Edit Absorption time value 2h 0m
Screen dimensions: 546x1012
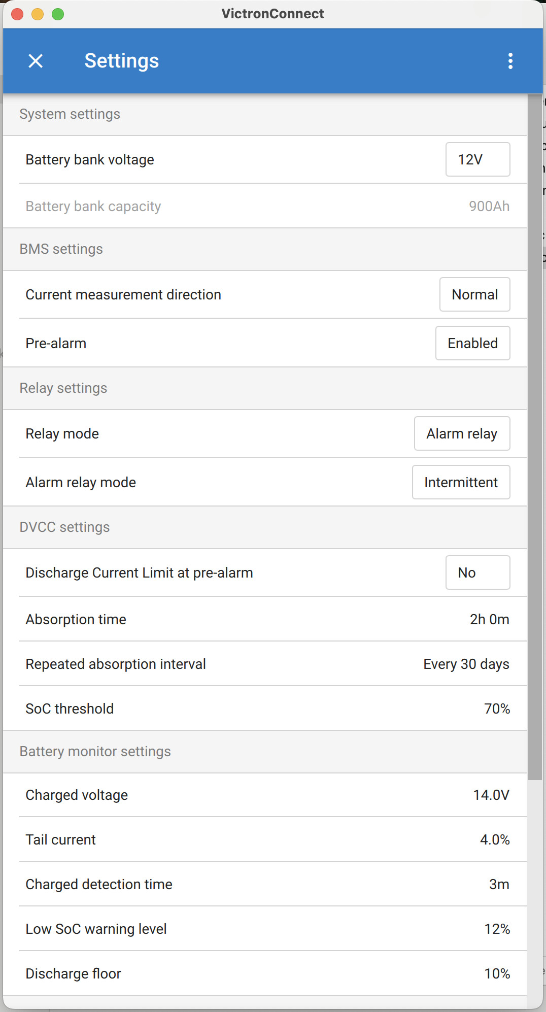click(489, 619)
